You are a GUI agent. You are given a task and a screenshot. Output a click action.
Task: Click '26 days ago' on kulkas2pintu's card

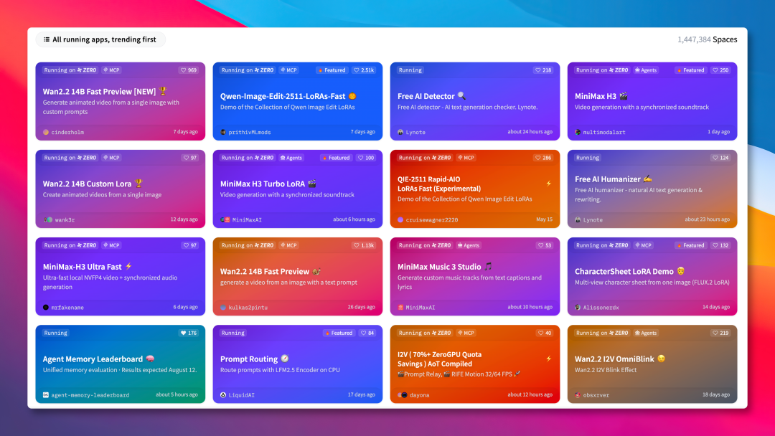(361, 307)
